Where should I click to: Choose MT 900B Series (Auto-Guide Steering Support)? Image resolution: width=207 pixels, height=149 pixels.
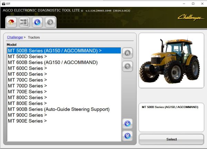pos(64,109)
